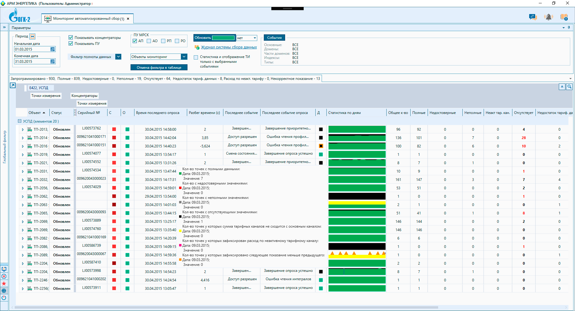The height and width of the screenshot is (311, 575).
Task: Open the alarm bell notifications
Action: (x=549, y=17)
